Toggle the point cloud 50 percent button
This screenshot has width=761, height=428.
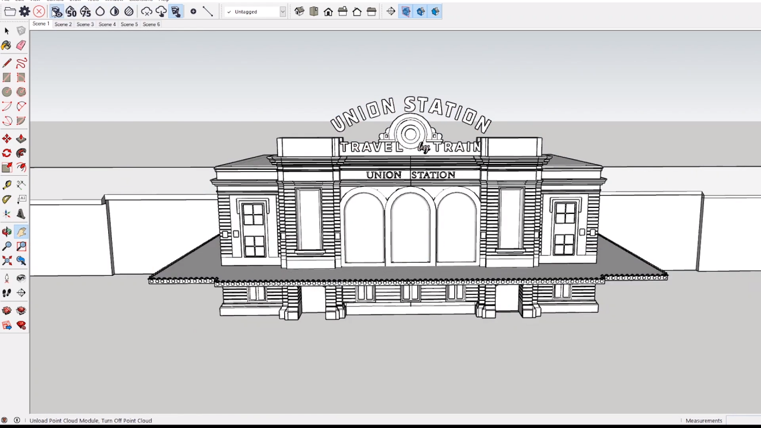(x=71, y=11)
